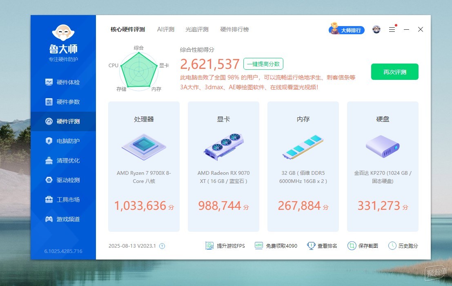Screen dimensions: 452x286
Task: Click the hard drive illustration
Action: point(383,146)
